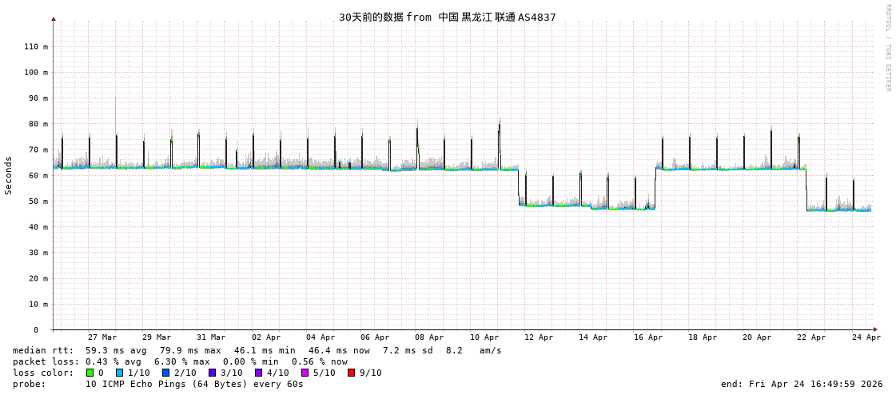Click the '70 m' y-axis label

click(x=38, y=150)
